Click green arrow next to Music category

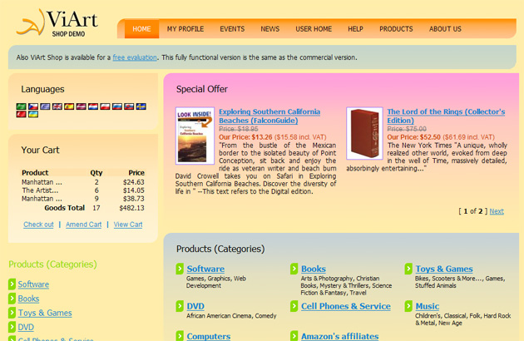408,306
